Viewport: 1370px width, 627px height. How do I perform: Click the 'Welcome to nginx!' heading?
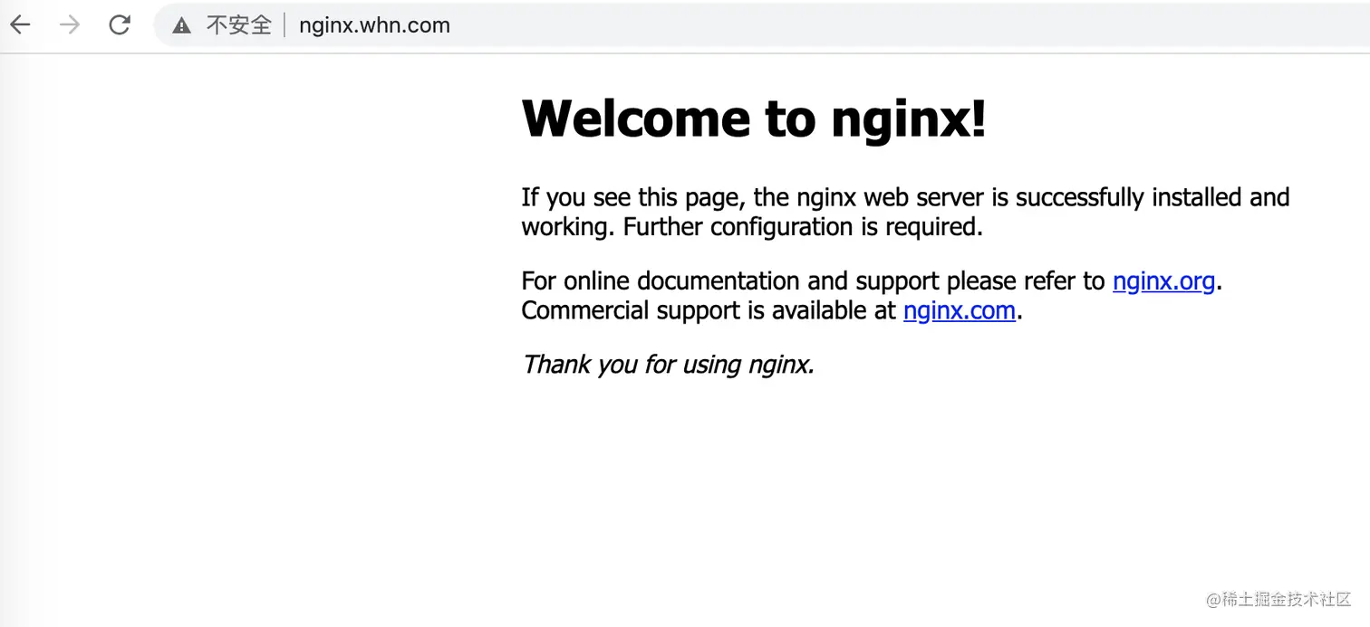point(754,119)
